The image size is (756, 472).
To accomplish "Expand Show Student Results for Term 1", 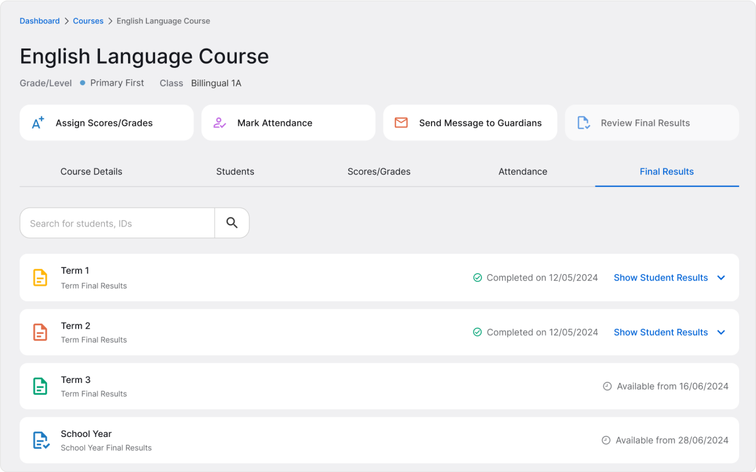I will click(x=661, y=277).
